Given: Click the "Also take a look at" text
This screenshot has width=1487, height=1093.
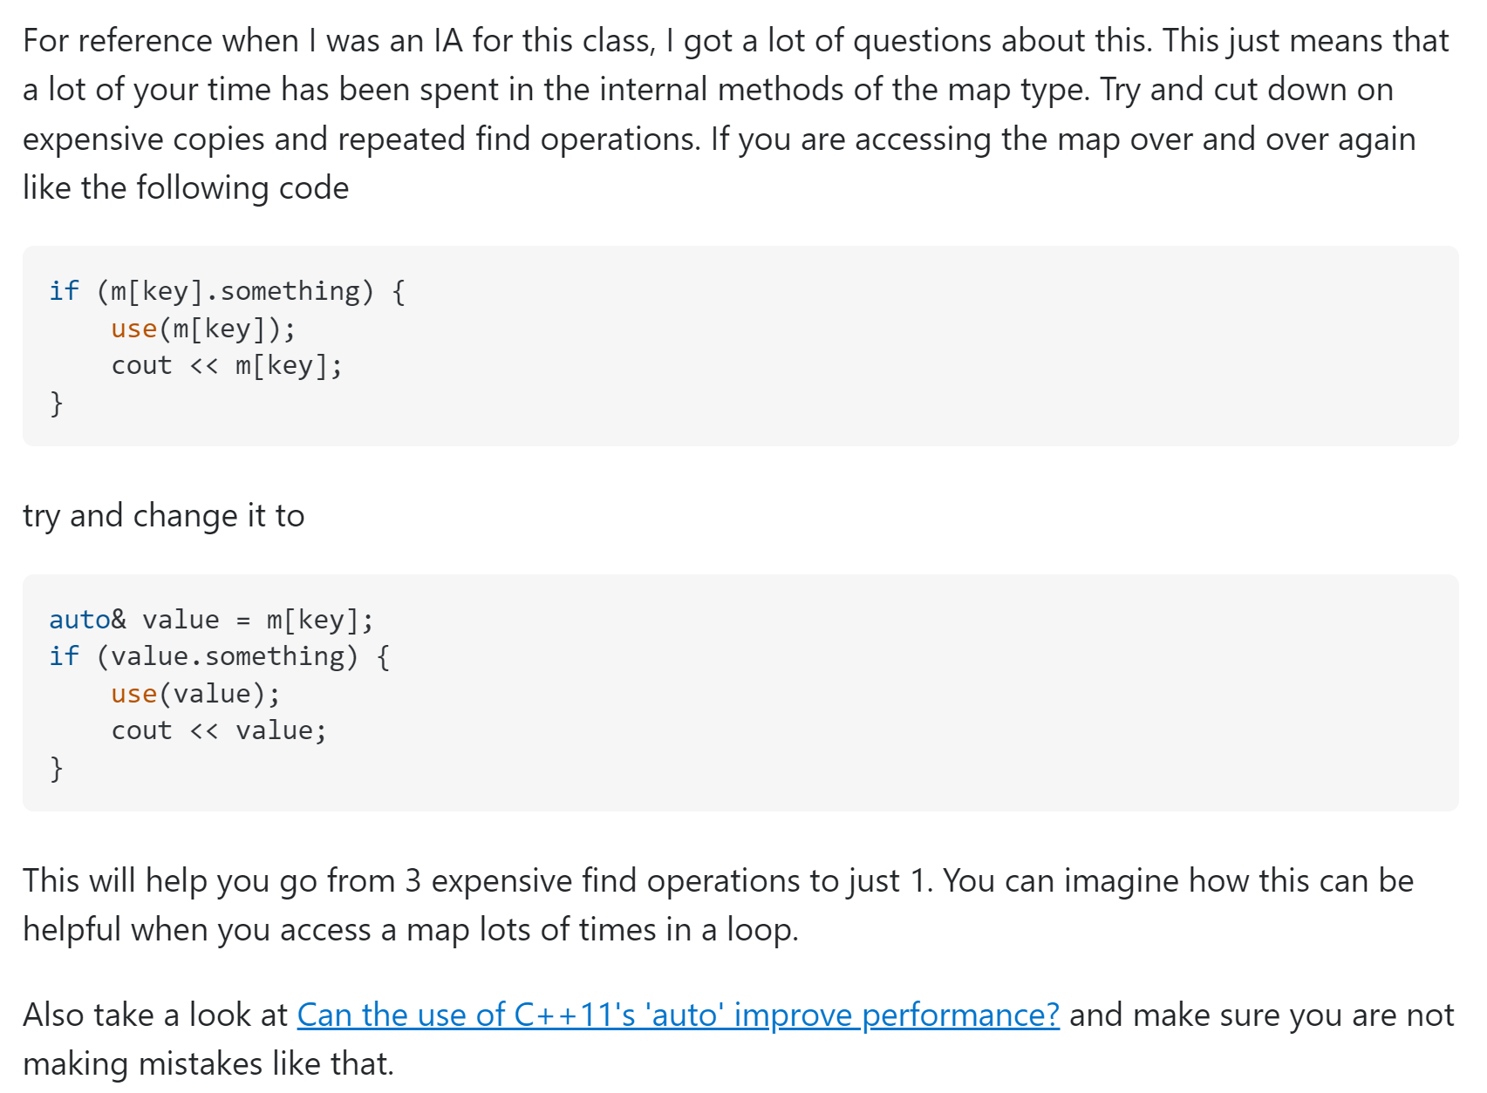Looking at the screenshot, I should (155, 1015).
